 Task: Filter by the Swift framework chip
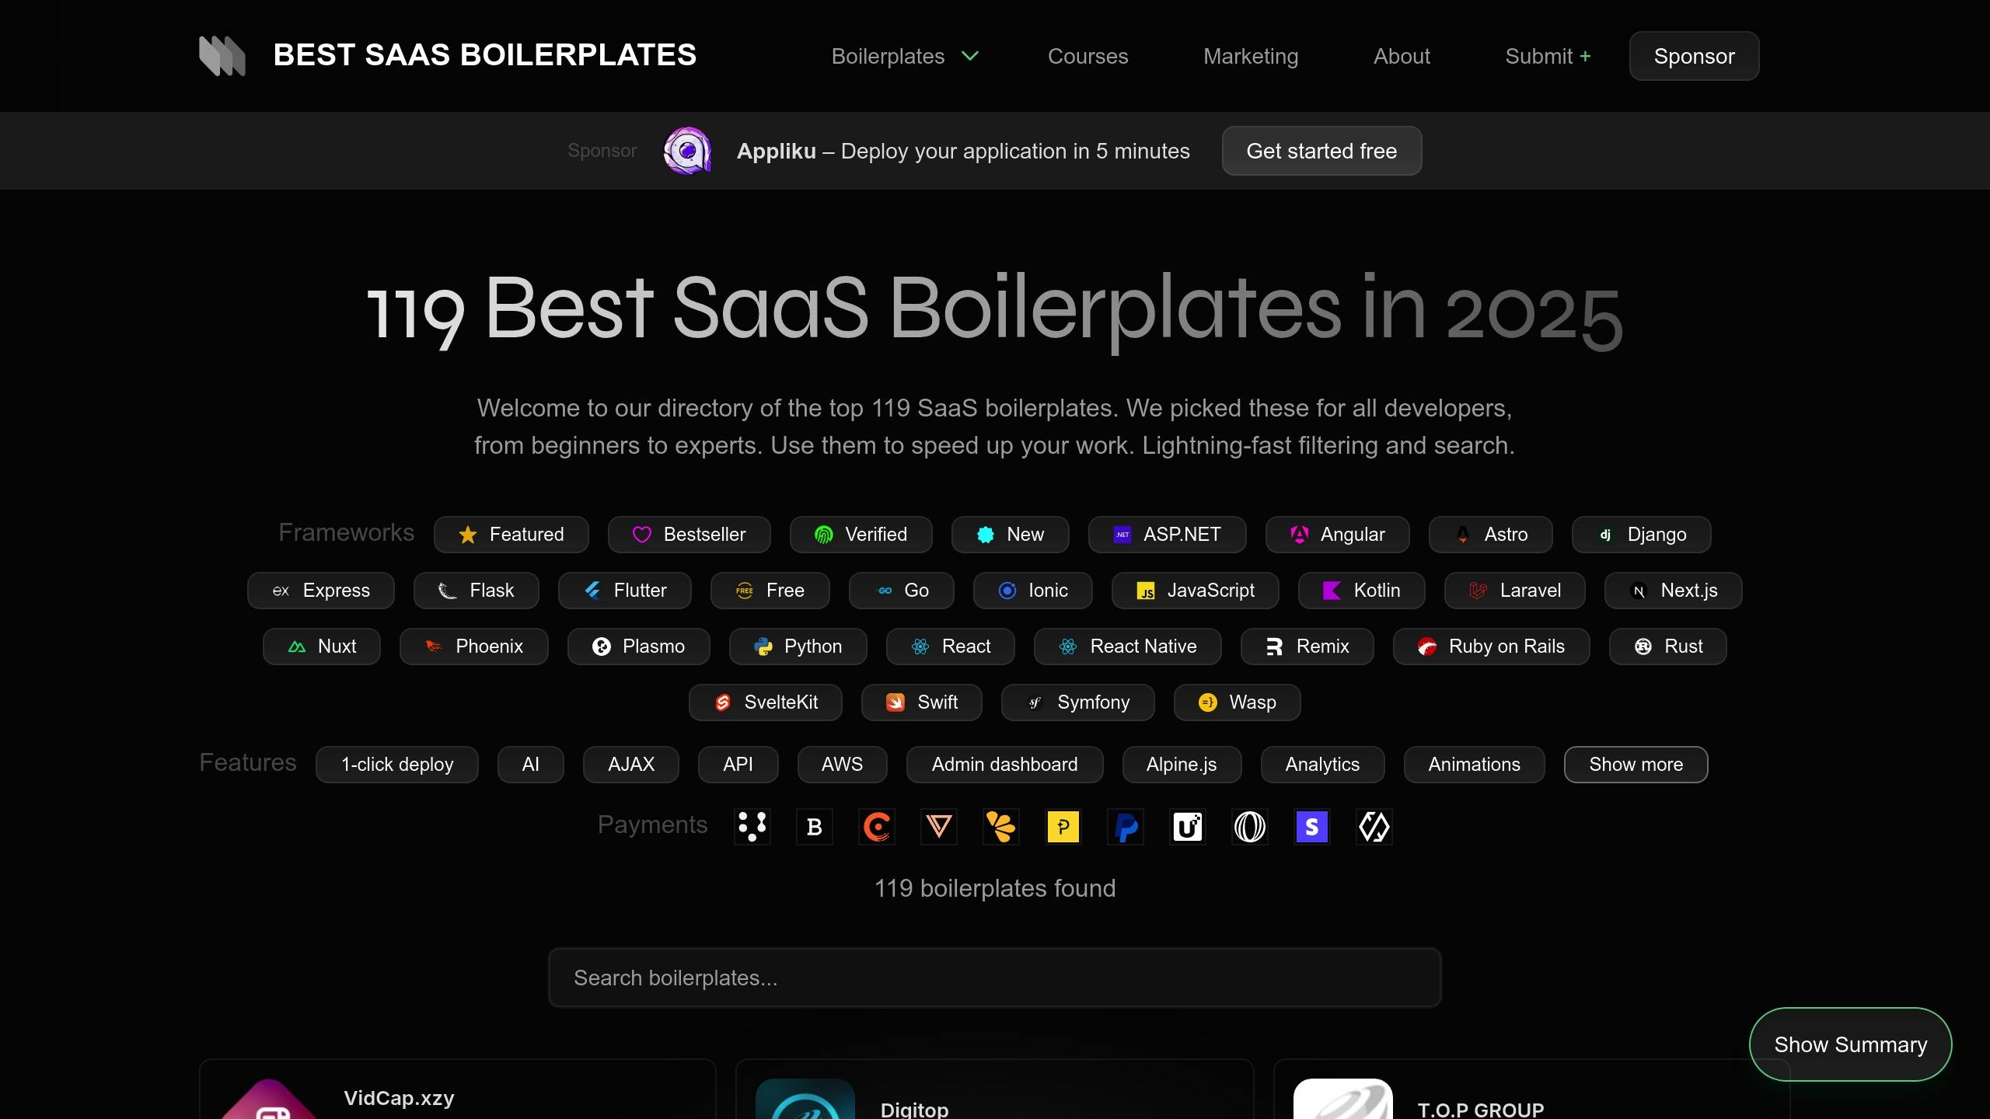(921, 702)
